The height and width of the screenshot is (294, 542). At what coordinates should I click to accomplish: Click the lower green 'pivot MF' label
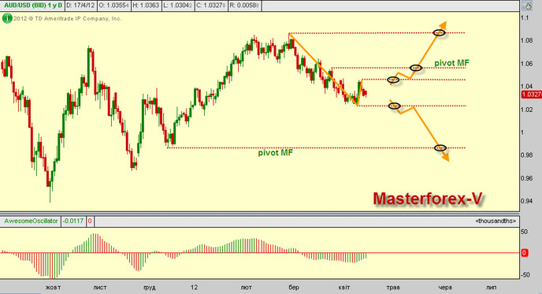(x=276, y=153)
